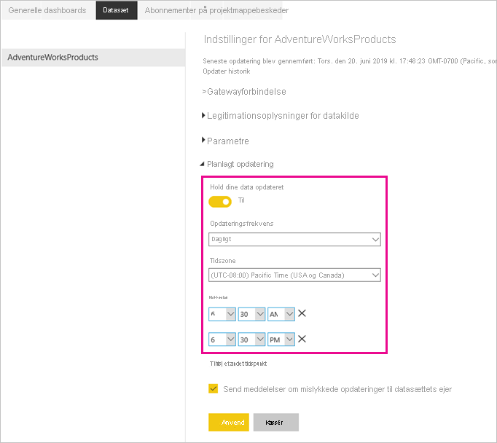Remove the 6:30 PM refresh time
The height and width of the screenshot is (443, 497).
click(x=302, y=339)
